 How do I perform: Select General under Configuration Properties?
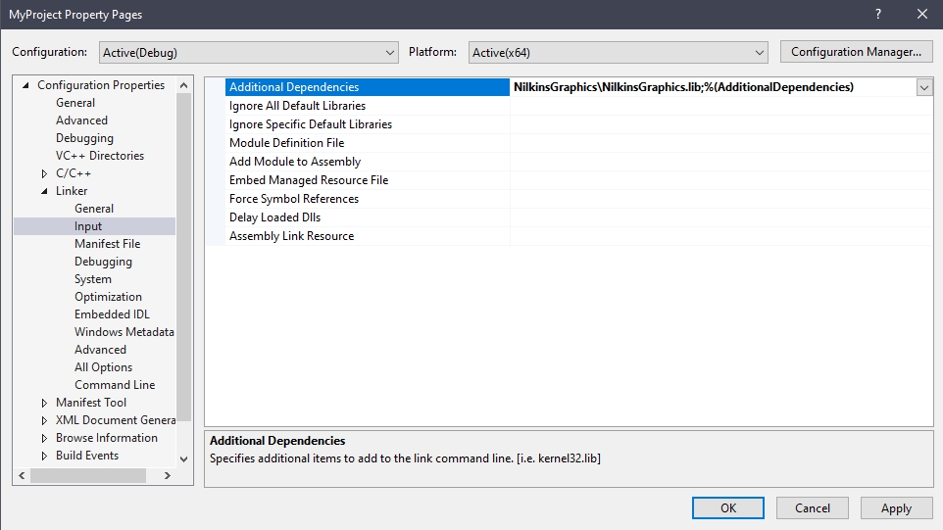coord(75,103)
